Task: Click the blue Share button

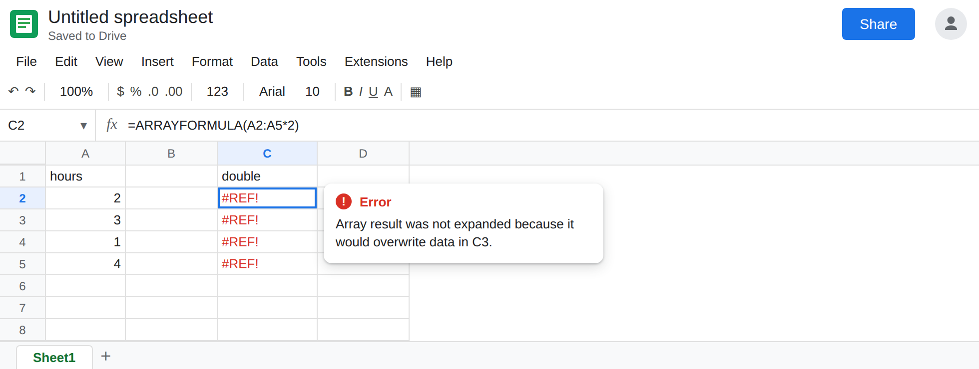Action: tap(878, 24)
